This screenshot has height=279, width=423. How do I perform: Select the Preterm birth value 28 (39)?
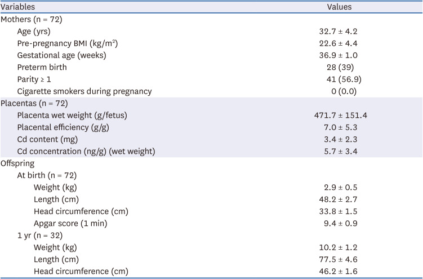click(x=339, y=67)
